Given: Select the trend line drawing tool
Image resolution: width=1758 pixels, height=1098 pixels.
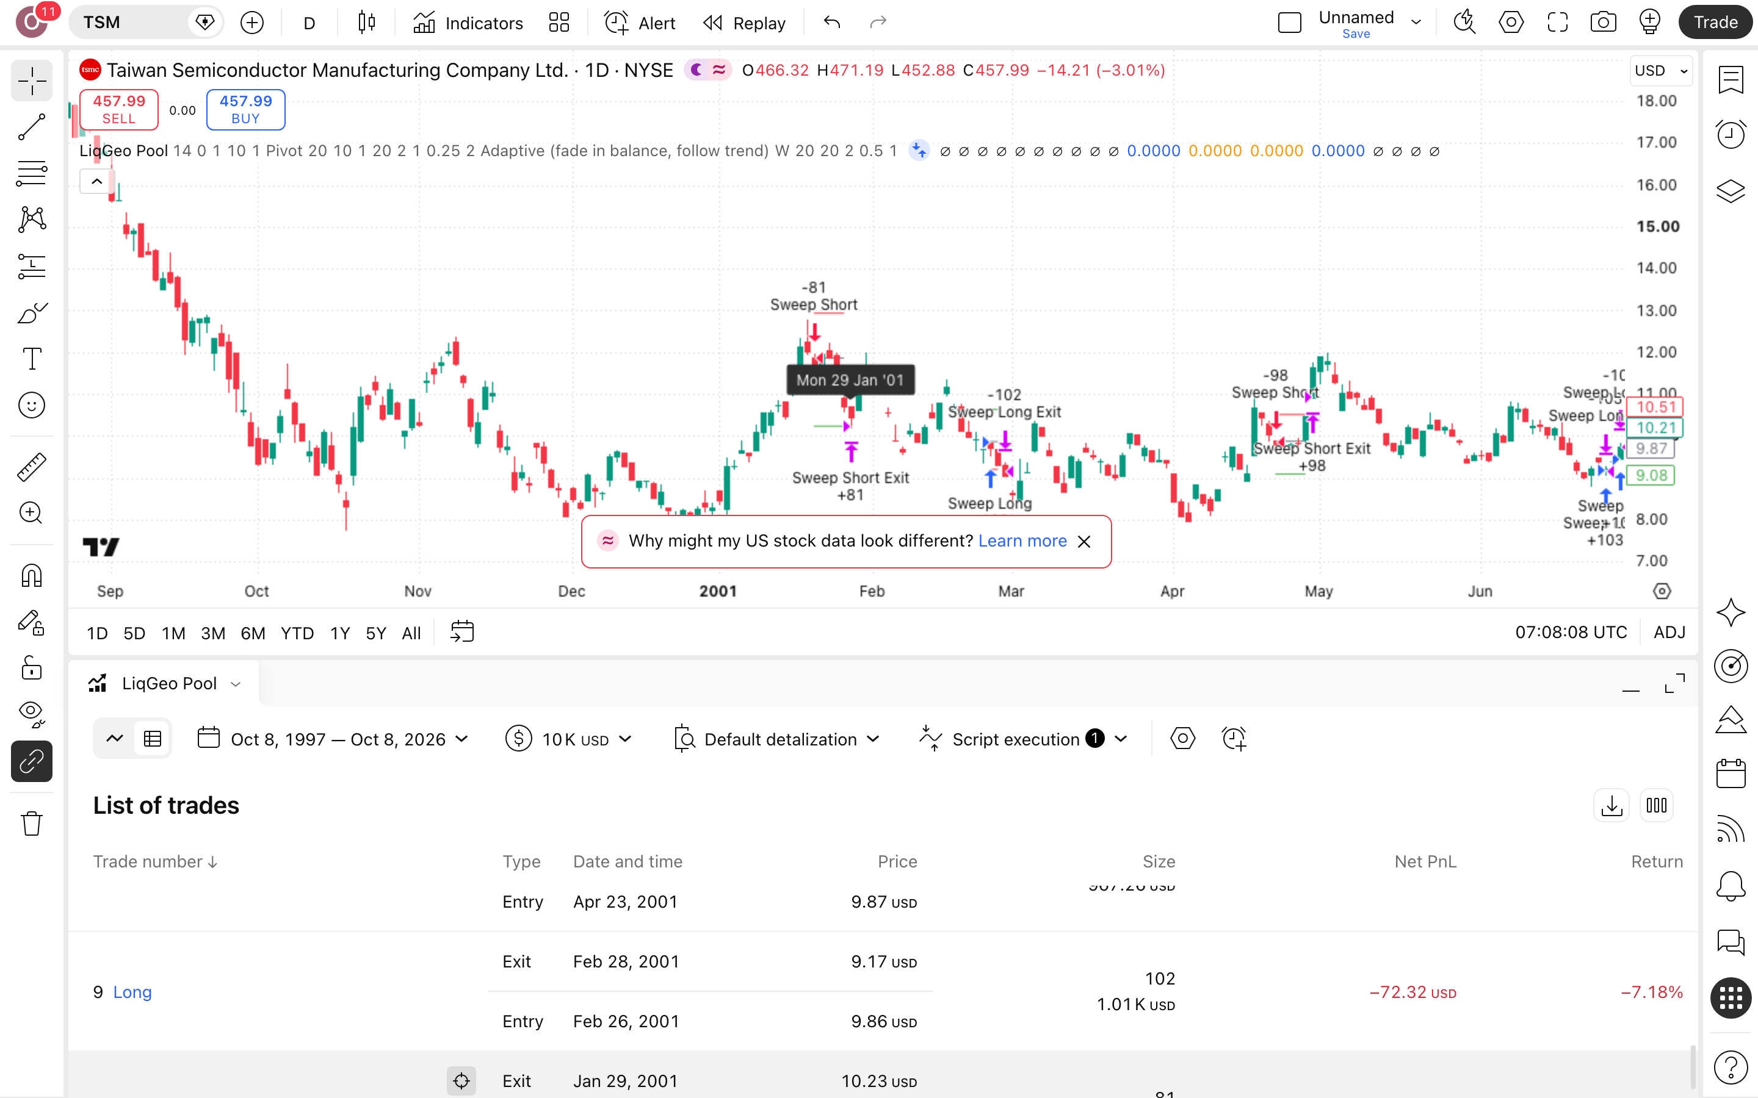Looking at the screenshot, I should point(32,127).
